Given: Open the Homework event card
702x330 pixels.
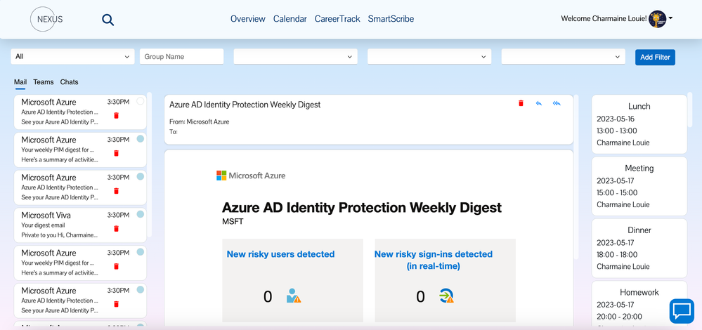Looking at the screenshot, I should [639, 303].
